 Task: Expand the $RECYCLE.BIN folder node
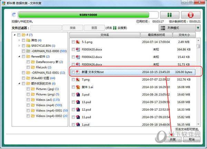(x=19, y=46)
